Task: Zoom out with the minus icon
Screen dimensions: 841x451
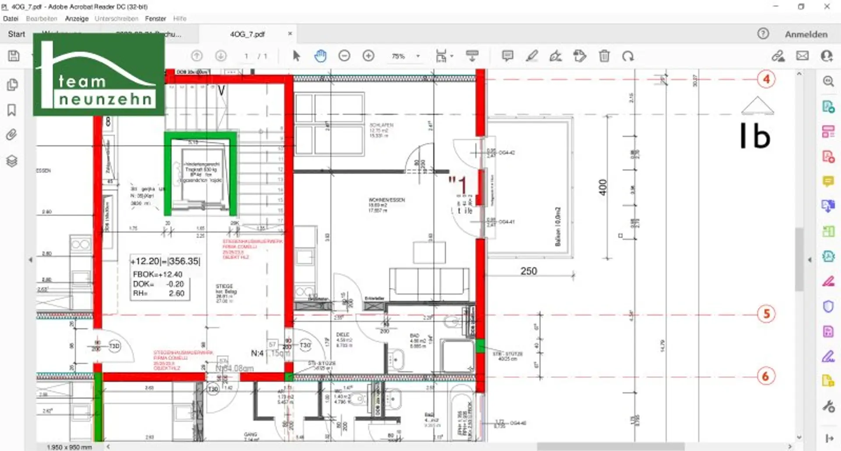Action: click(344, 56)
